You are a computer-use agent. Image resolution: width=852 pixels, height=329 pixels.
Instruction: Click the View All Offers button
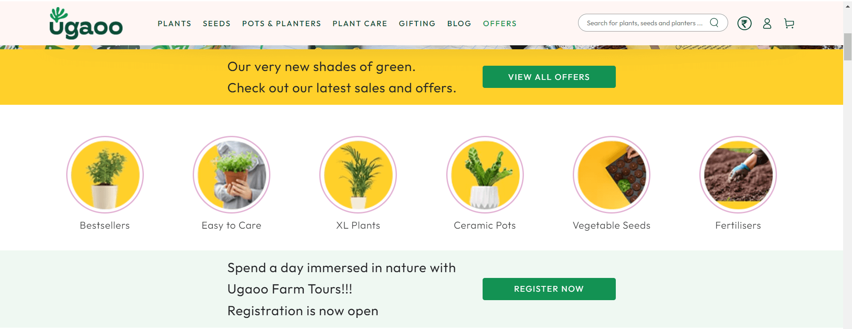pyautogui.click(x=549, y=77)
